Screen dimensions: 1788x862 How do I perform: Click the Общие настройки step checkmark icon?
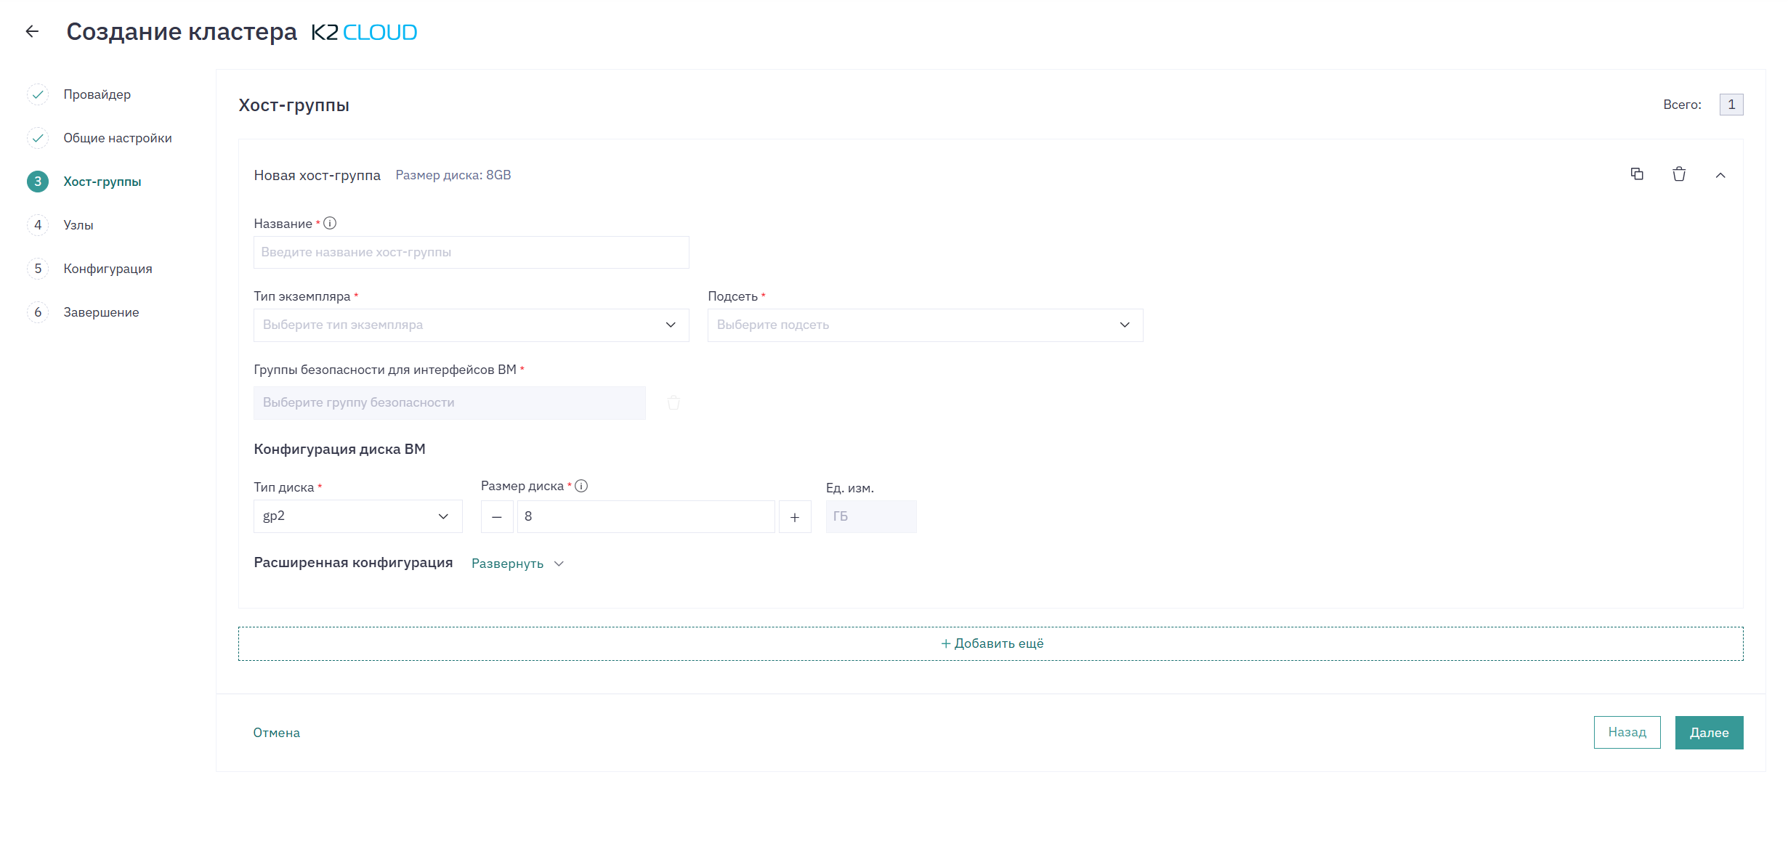click(x=38, y=138)
